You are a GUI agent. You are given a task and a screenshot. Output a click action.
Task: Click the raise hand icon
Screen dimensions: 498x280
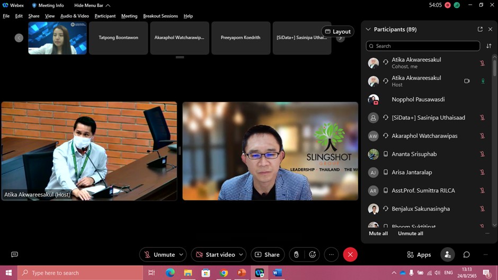[x=296, y=255]
